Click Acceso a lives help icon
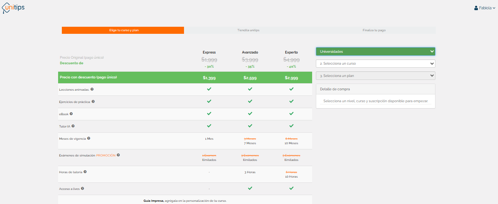498x204 pixels. pyautogui.click(x=82, y=188)
